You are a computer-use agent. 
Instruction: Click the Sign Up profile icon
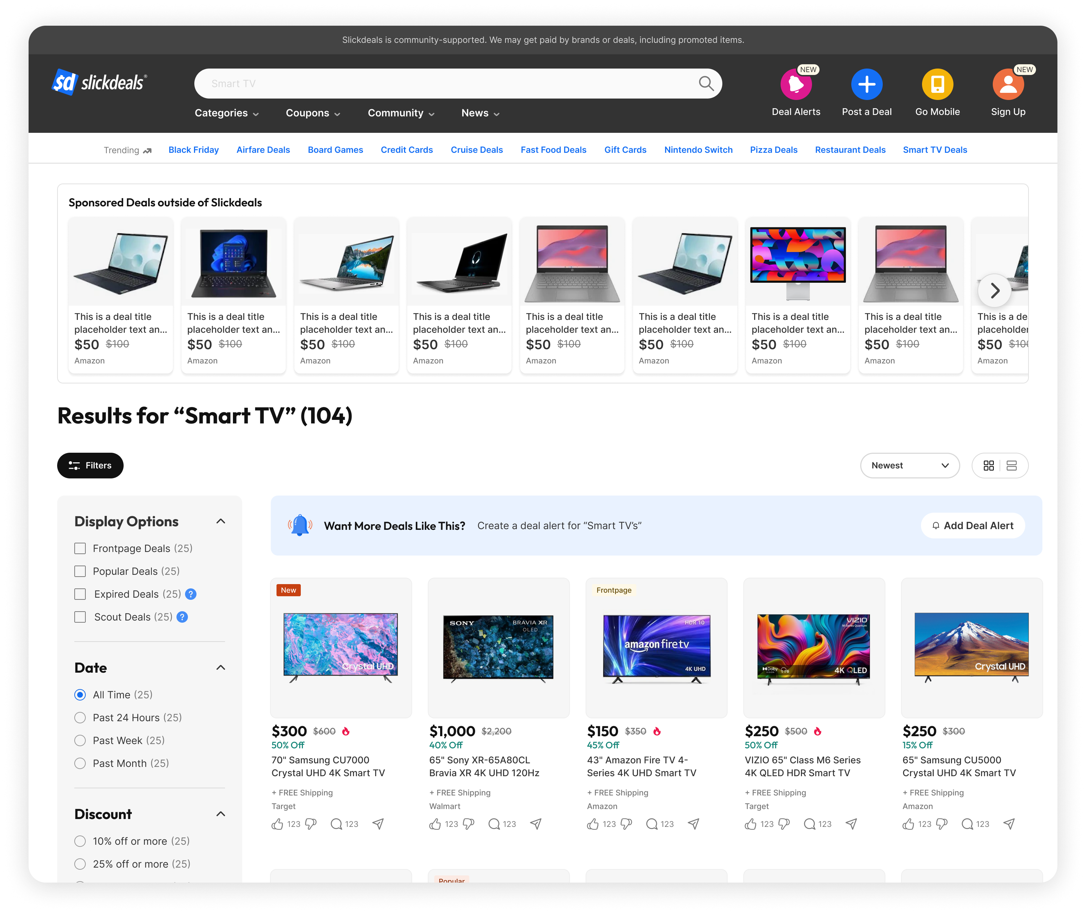point(1008,85)
